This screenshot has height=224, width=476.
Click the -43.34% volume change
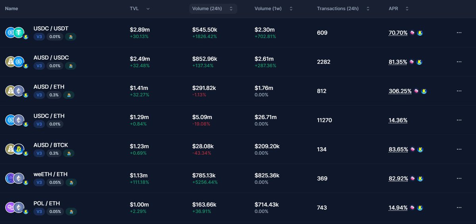click(x=202, y=153)
